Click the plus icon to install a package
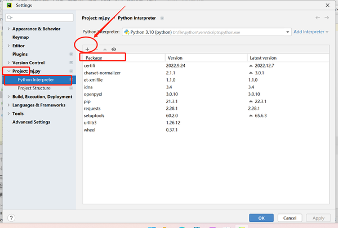Image resolution: width=338 pixels, height=228 pixels. point(87,50)
